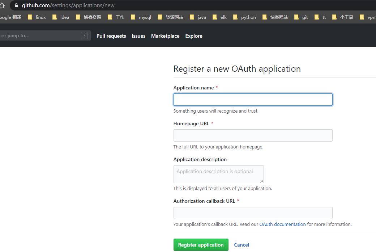Screen dimensions: 376x252
Task: Open the idea bookmark folder
Action: point(61,17)
